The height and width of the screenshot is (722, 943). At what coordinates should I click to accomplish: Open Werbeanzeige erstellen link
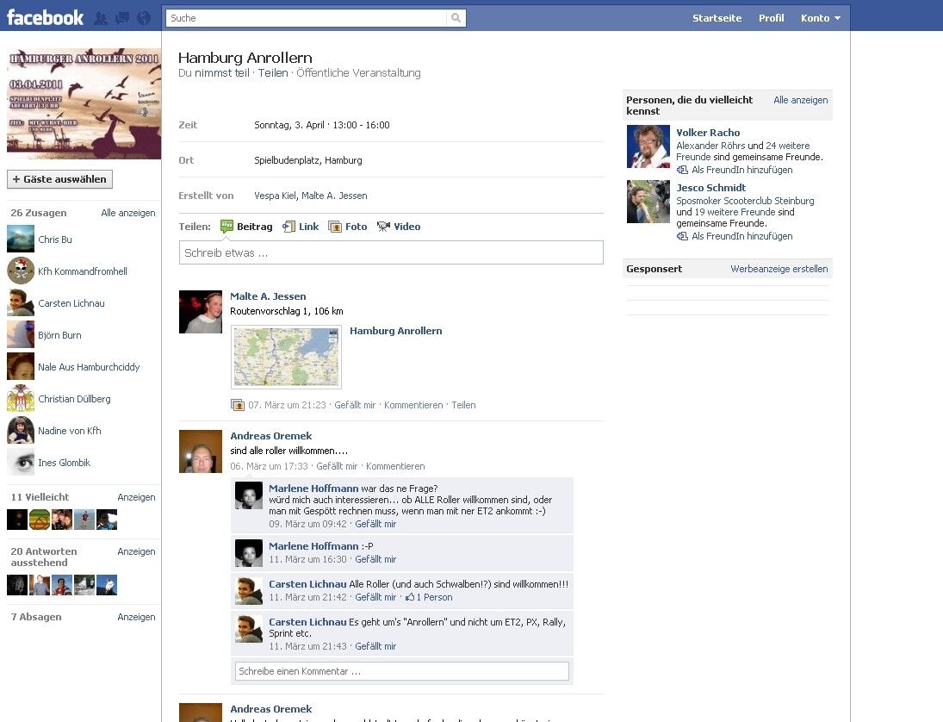click(779, 269)
